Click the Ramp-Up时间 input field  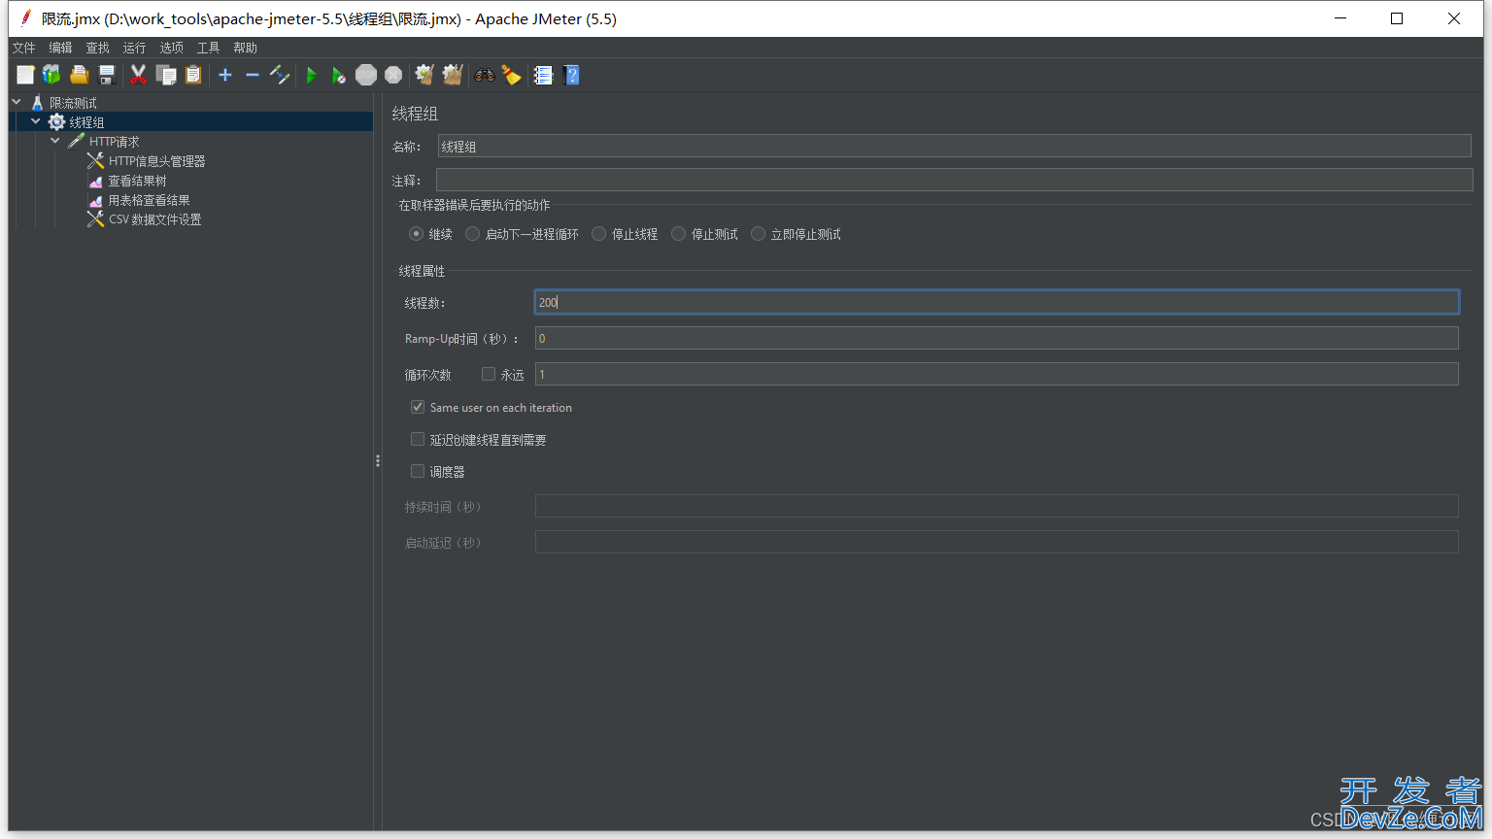click(997, 338)
